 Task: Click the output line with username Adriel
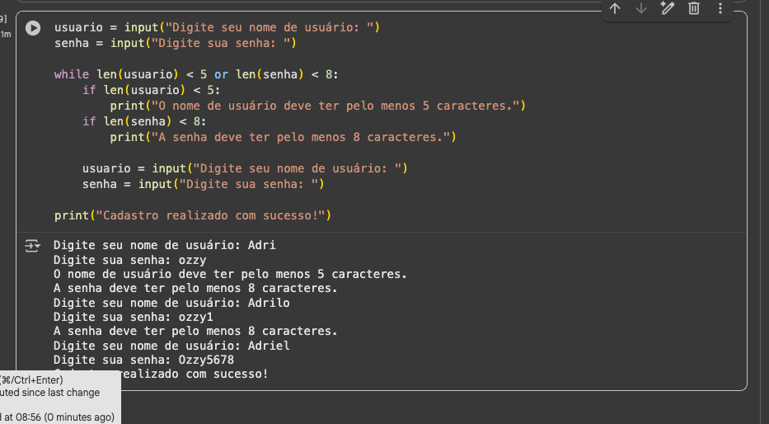coord(171,346)
